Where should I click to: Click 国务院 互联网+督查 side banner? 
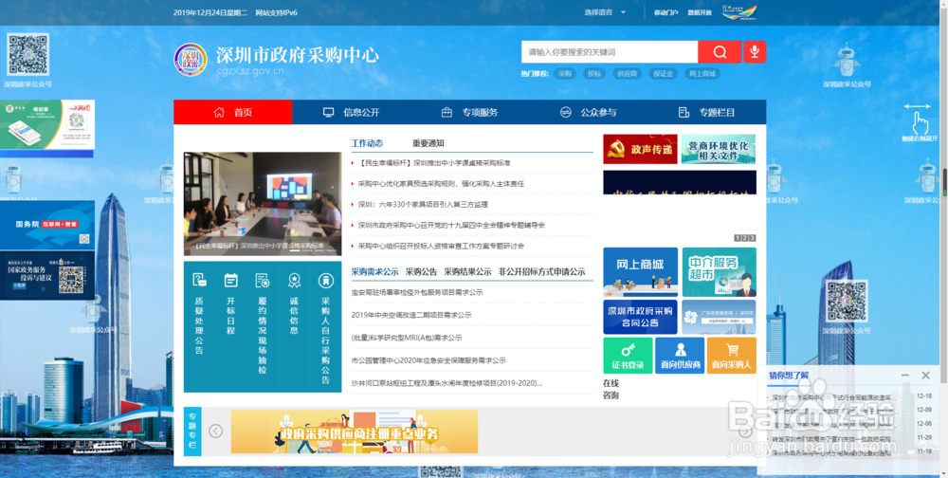[x=47, y=225]
